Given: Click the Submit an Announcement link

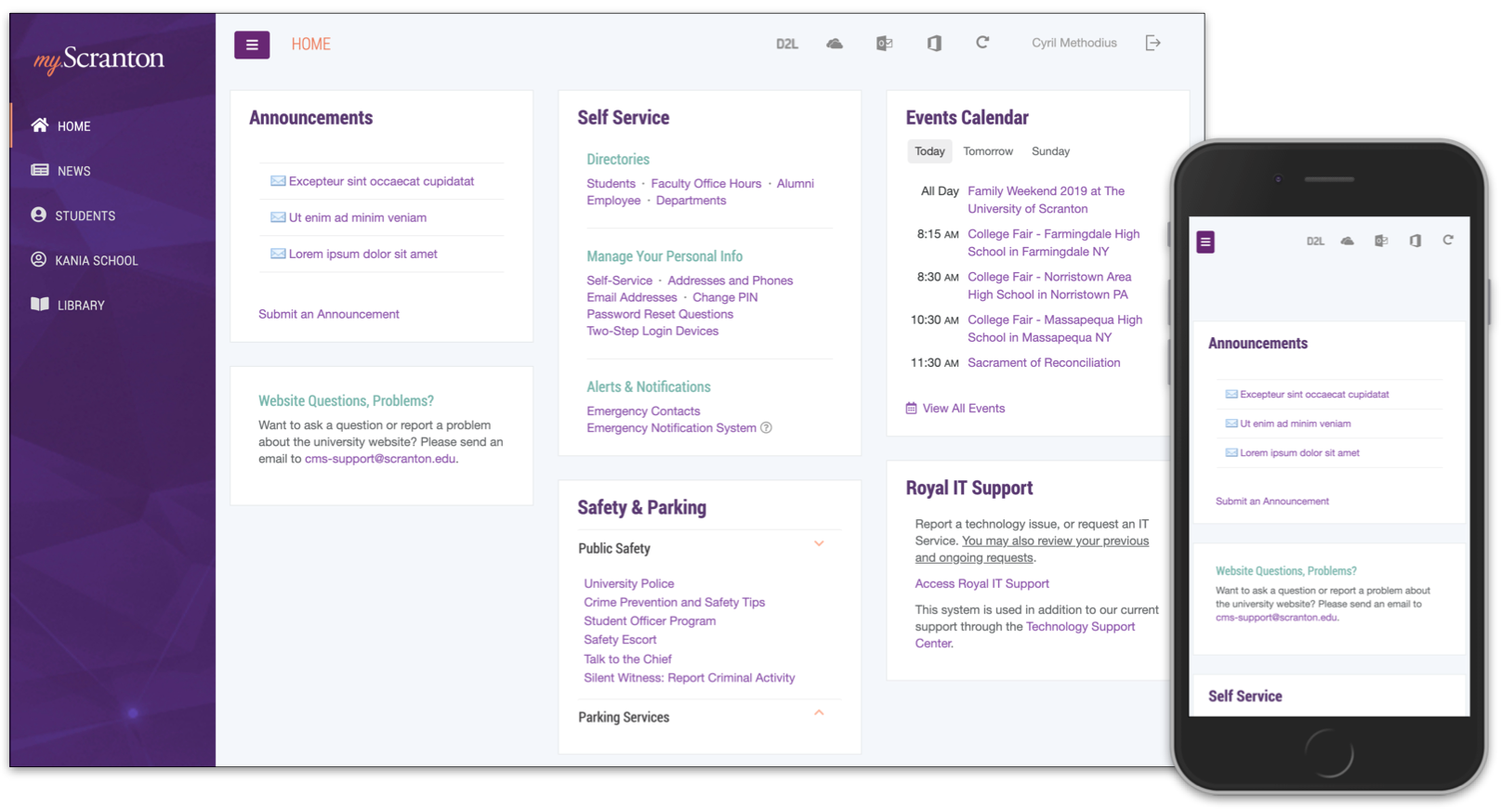Looking at the screenshot, I should point(328,314).
